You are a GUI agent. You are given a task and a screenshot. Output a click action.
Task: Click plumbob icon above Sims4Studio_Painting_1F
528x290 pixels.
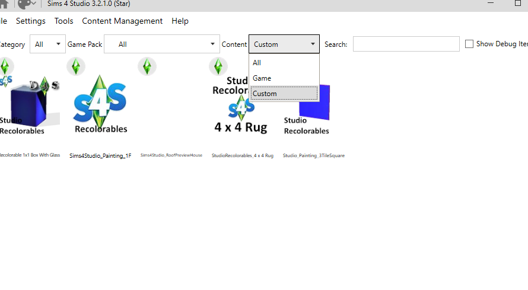click(76, 66)
